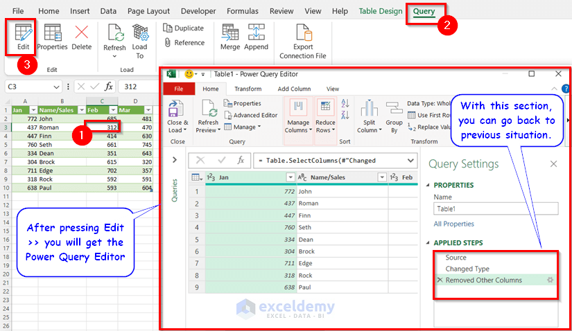Viewport: 572px width, 331px height.
Task: Open query Properties in the Excel ribbon
Action: (52, 37)
